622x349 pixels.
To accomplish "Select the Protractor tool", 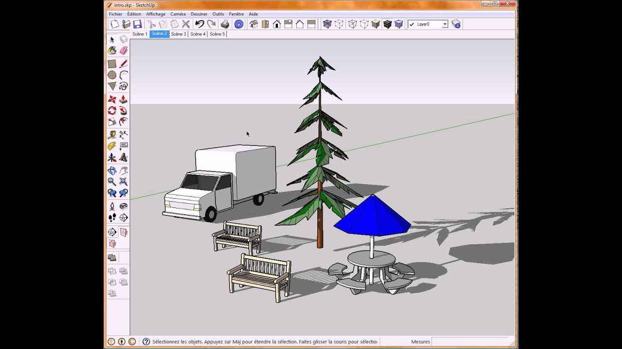I will [112, 146].
